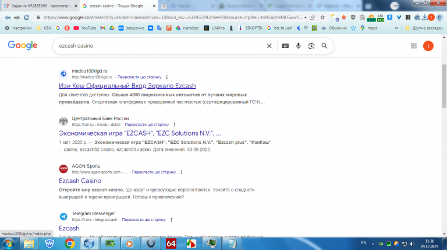
Task: Open the USA bookmarks folder
Action: click(x=44, y=28)
